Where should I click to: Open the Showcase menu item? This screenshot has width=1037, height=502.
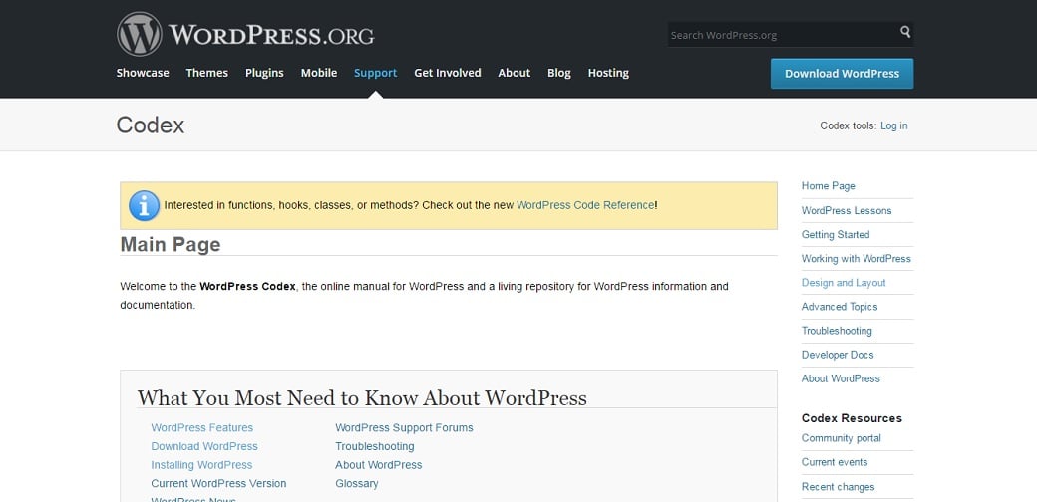pyautogui.click(x=143, y=73)
